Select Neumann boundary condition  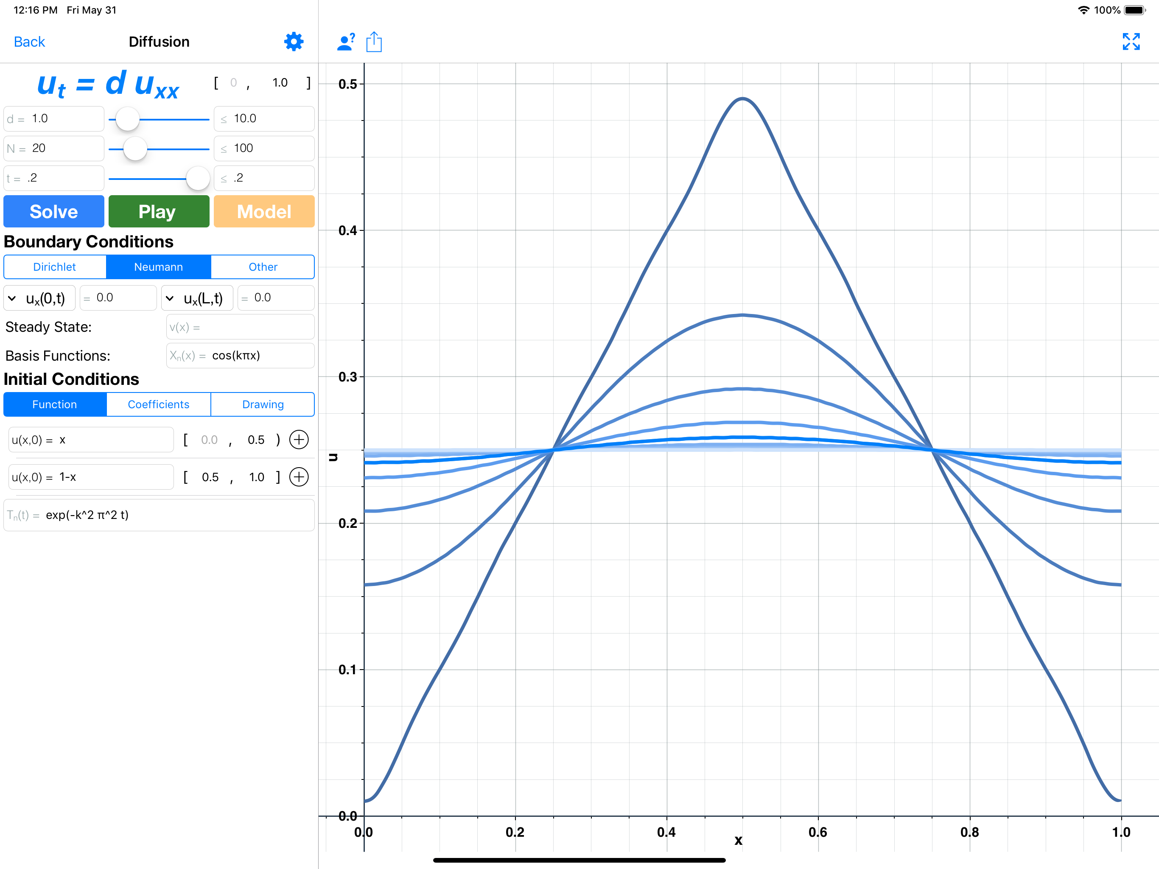pyautogui.click(x=158, y=267)
